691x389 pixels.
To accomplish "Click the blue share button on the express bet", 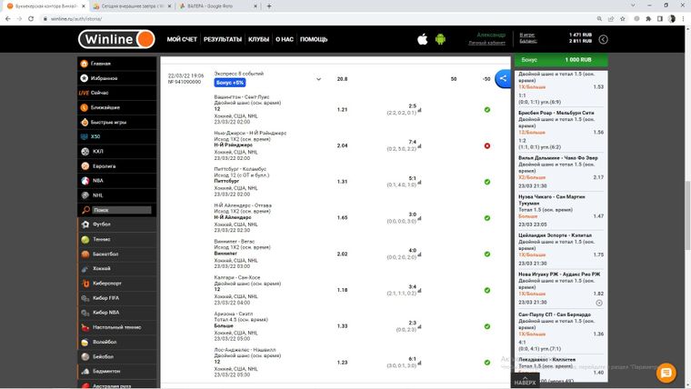I will pyautogui.click(x=504, y=78).
